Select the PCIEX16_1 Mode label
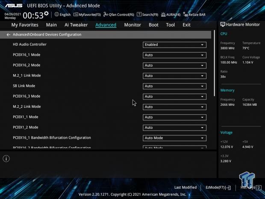This screenshot has width=265, height=199. [x=26, y=55]
